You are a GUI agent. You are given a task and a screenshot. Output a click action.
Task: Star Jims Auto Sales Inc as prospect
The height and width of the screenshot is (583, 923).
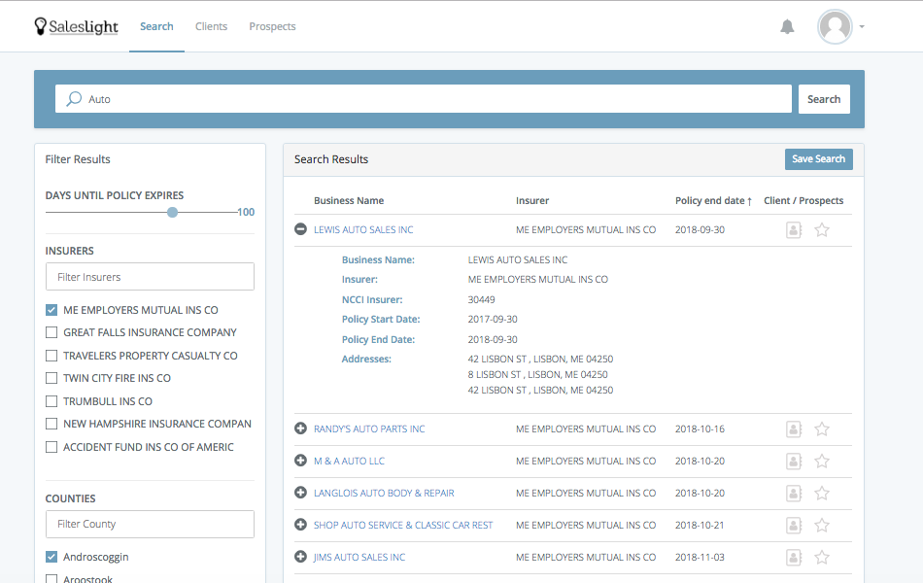click(x=822, y=557)
